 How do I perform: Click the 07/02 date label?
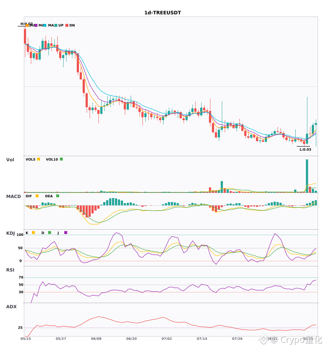click(x=167, y=339)
